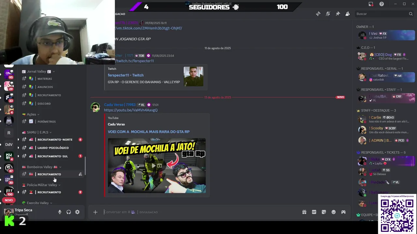The image size is (417, 234).
Task: Open the emoji picker
Action: (x=334, y=212)
